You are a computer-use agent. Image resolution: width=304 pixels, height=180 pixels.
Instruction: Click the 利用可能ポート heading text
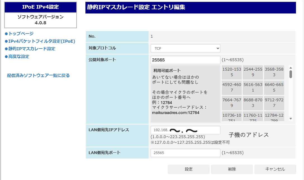tap(167, 70)
